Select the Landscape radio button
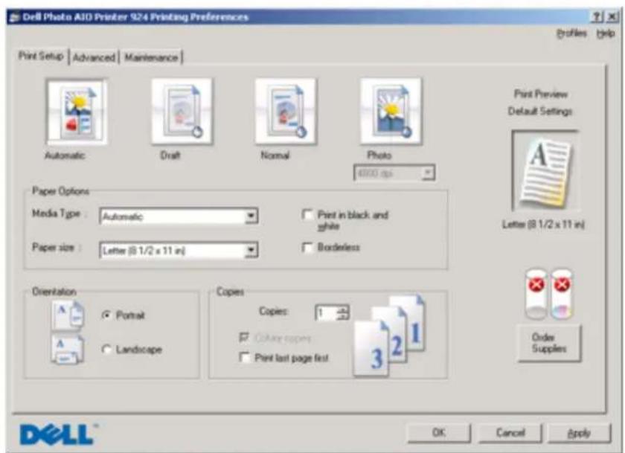The image size is (625, 453). click(106, 350)
